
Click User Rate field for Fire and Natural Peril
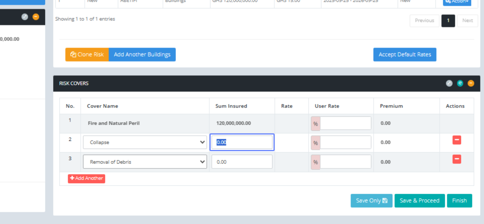(345, 123)
